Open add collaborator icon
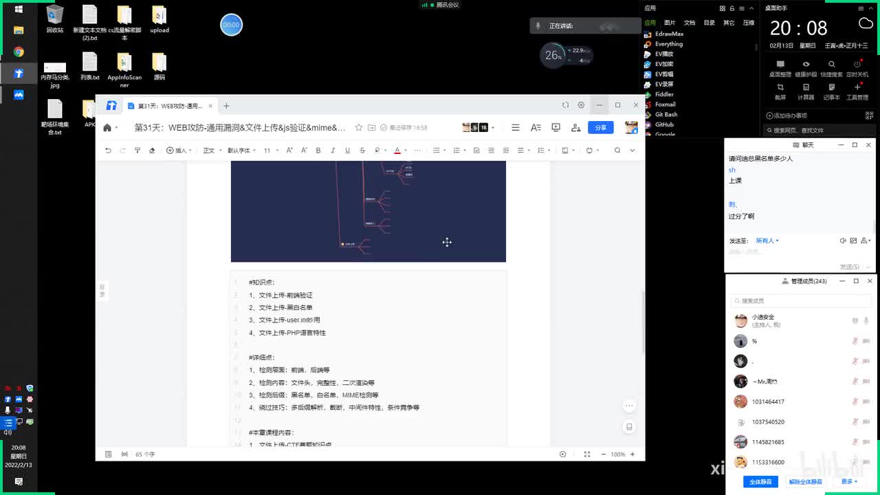This screenshot has height=495, width=880. coord(576,127)
